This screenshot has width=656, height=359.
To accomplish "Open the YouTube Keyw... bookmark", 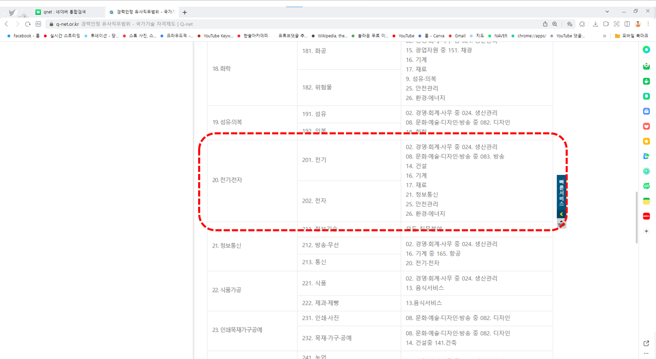I will [x=215, y=36].
